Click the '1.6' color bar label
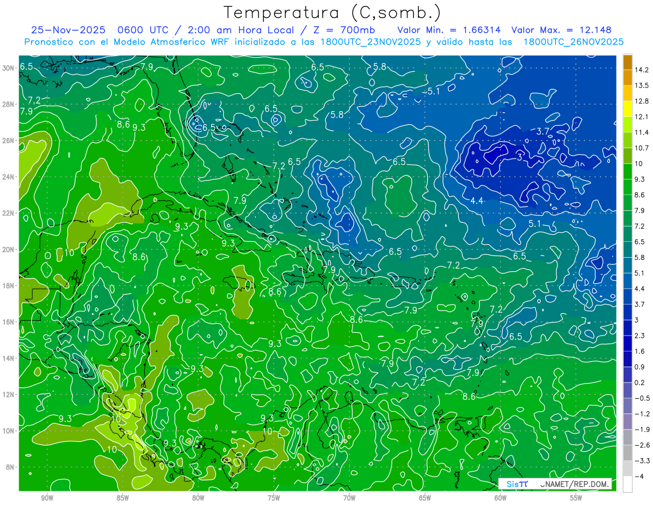This screenshot has width=653, height=505. click(640, 351)
